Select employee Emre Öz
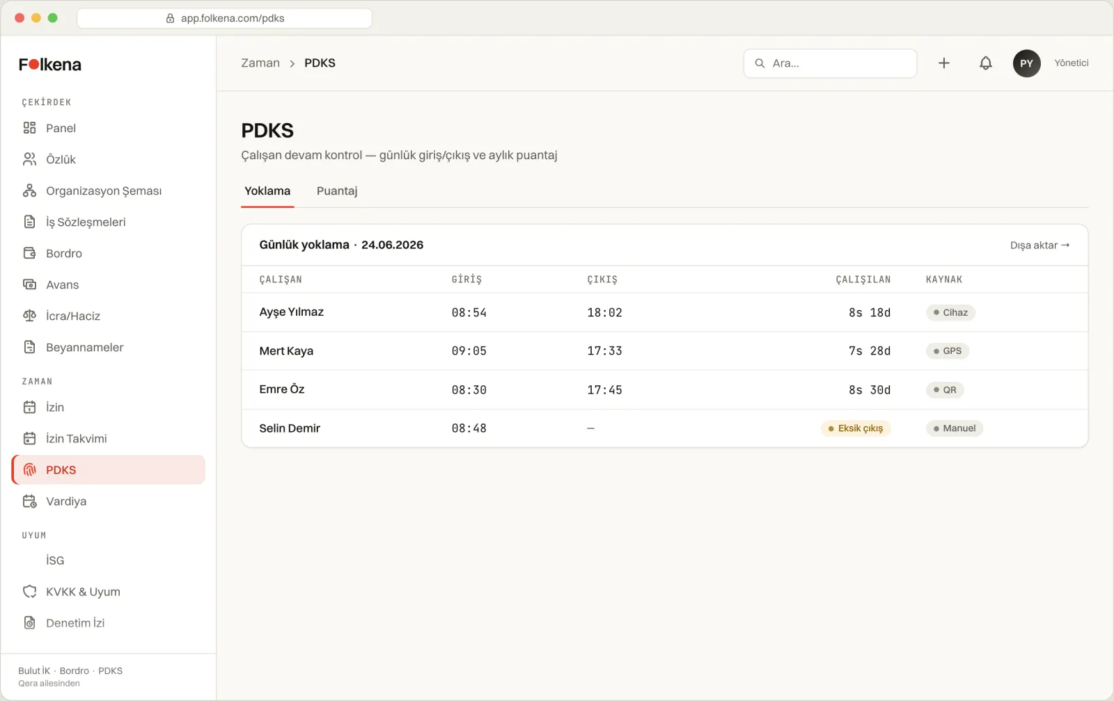Screen dimensions: 1114x701 [282, 389]
